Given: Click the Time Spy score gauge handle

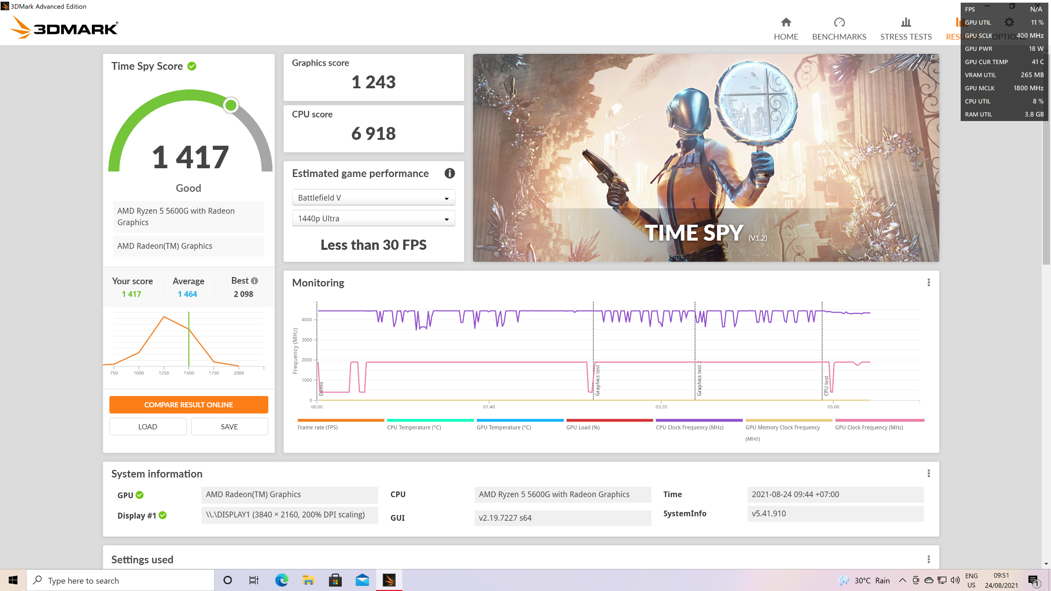Looking at the screenshot, I should pyautogui.click(x=230, y=105).
